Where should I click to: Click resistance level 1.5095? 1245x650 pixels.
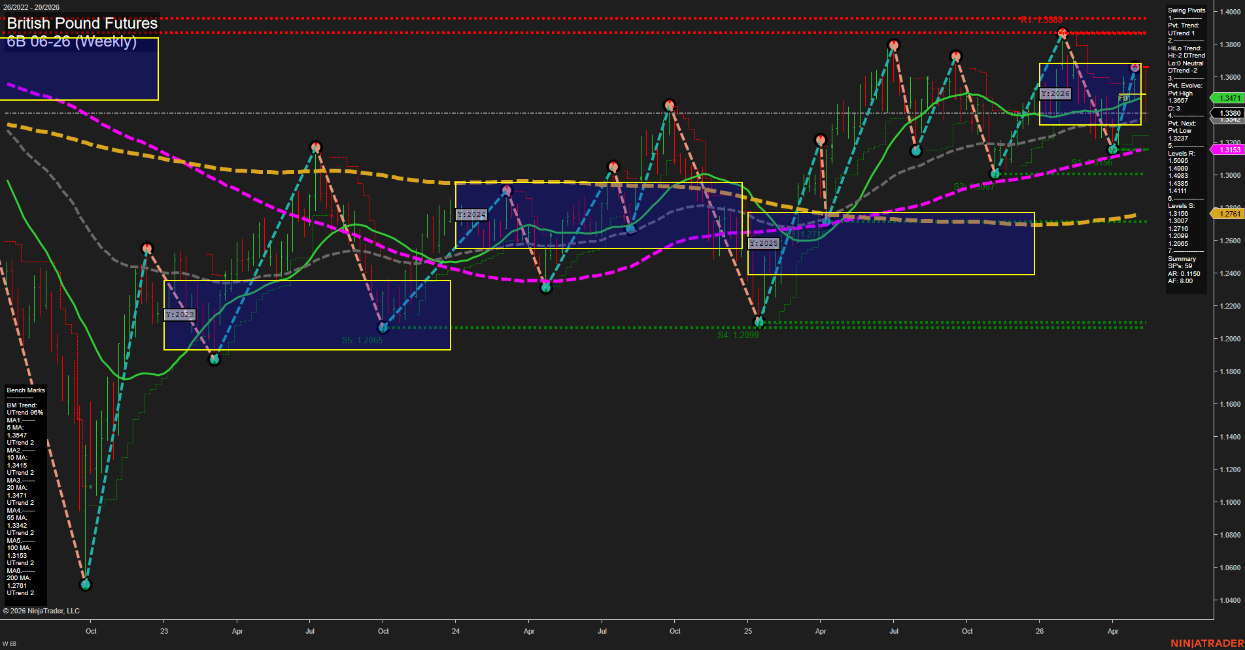pos(1178,161)
